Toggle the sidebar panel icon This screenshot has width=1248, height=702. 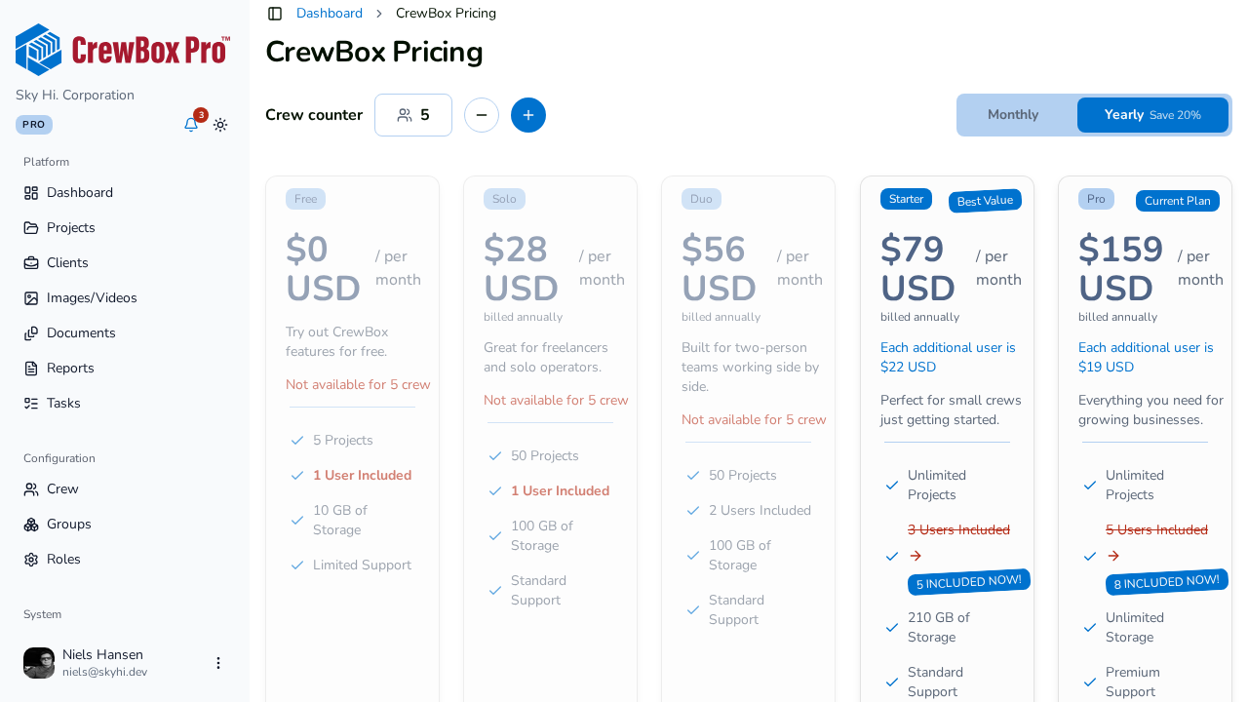275,14
